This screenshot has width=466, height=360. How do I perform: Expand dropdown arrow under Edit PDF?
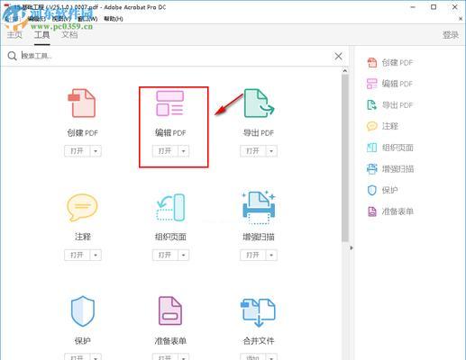(184, 151)
